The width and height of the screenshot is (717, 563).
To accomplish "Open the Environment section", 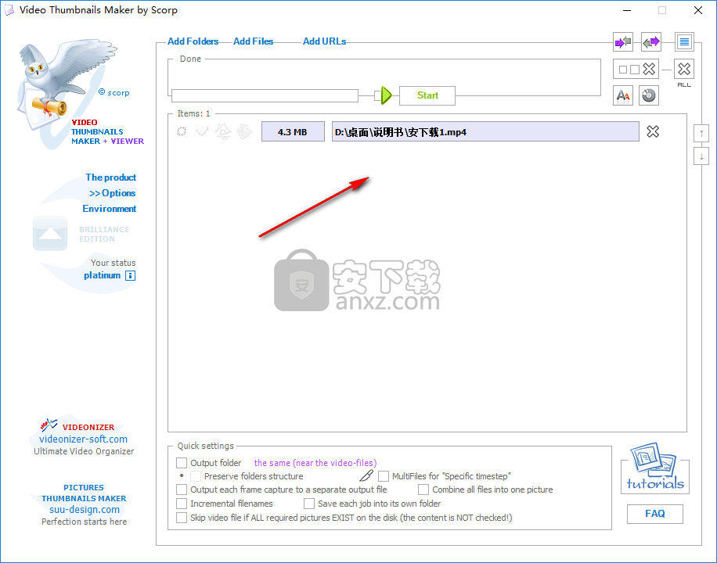I will tap(110, 208).
